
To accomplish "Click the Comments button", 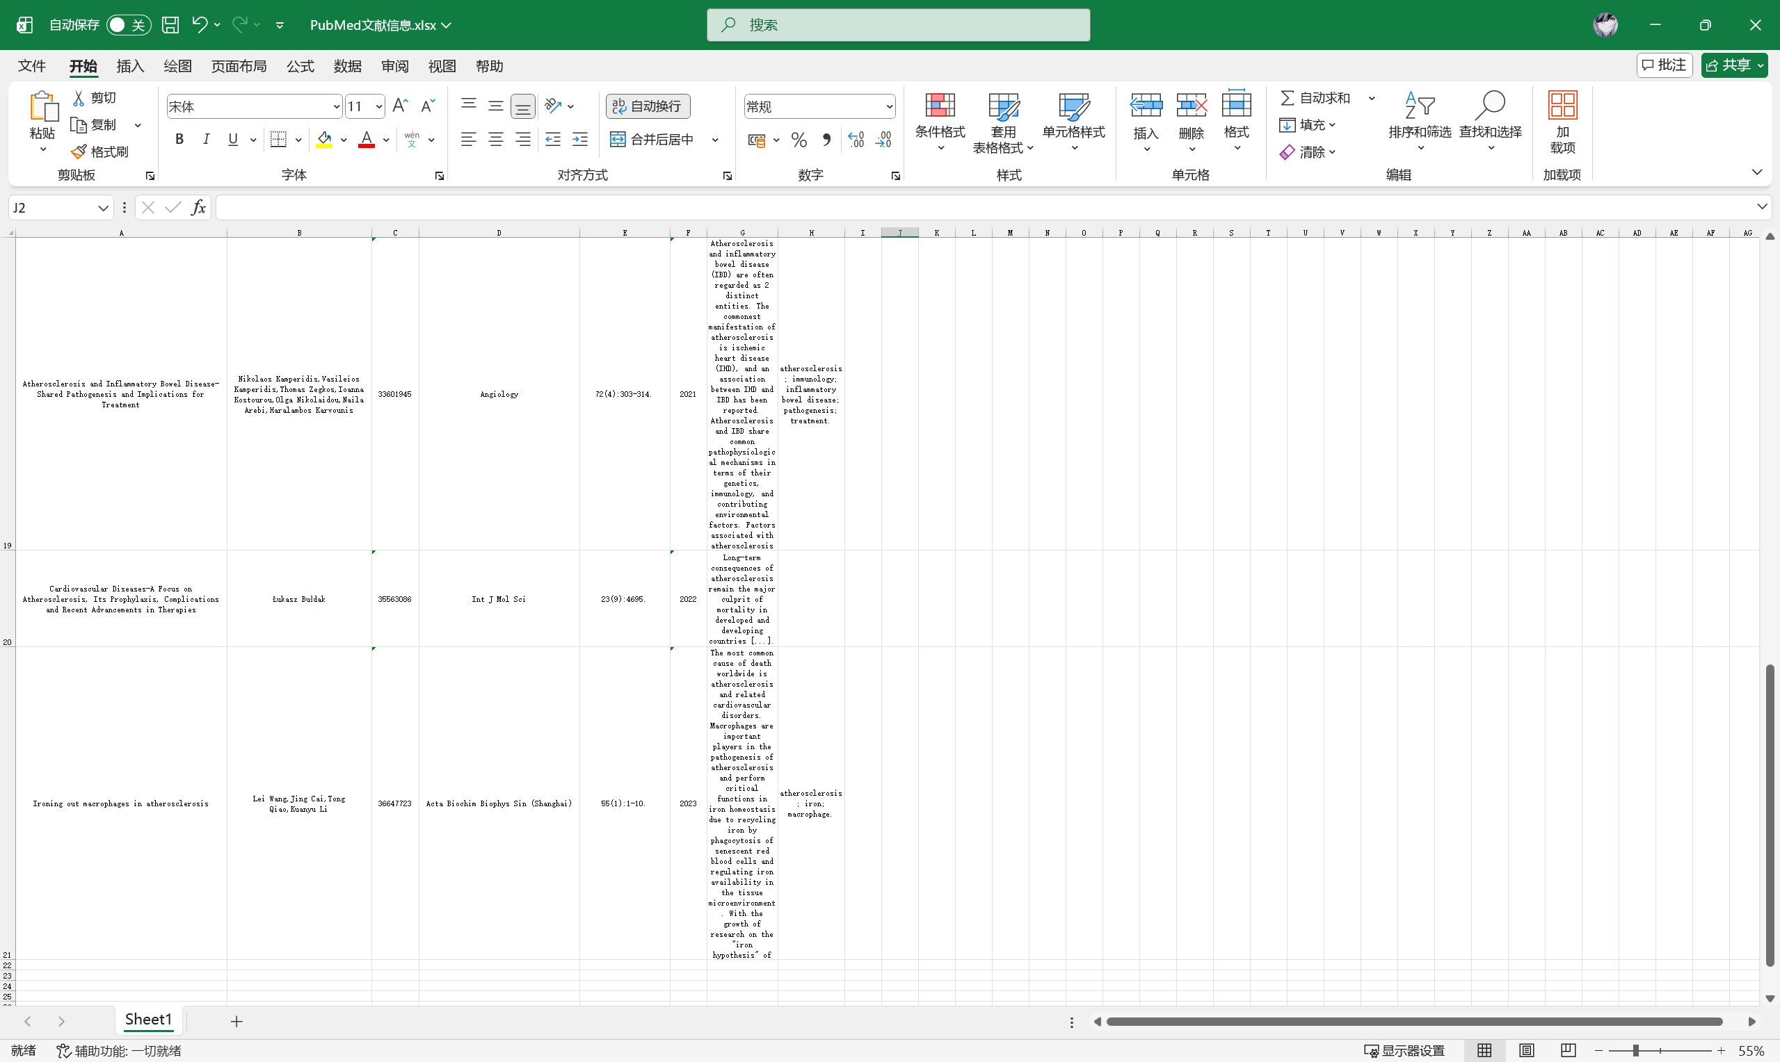I will point(1664,65).
